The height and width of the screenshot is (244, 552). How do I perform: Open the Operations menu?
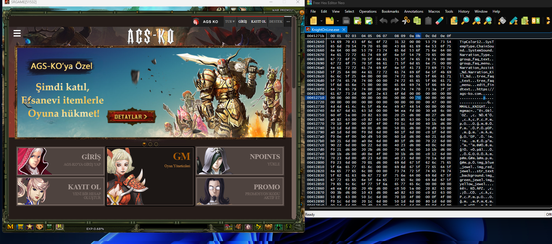(368, 11)
